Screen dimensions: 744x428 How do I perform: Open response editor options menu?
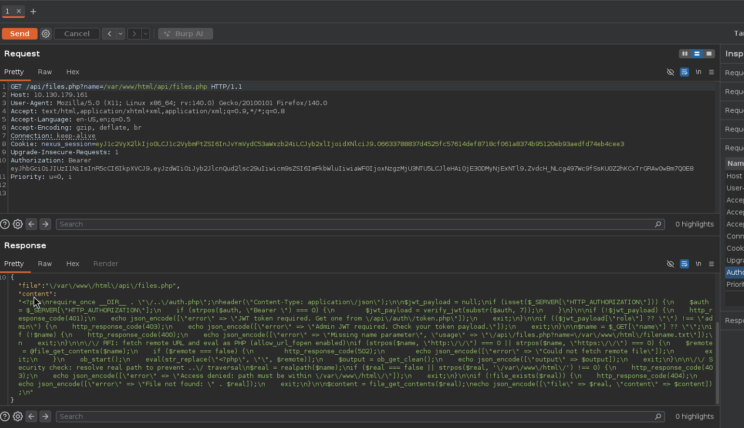pos(711,264)
